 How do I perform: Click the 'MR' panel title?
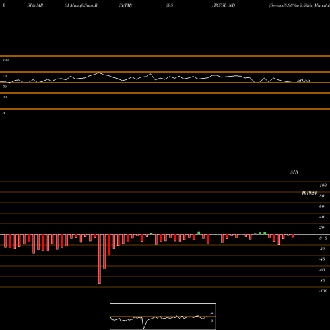tap(294, 172)
